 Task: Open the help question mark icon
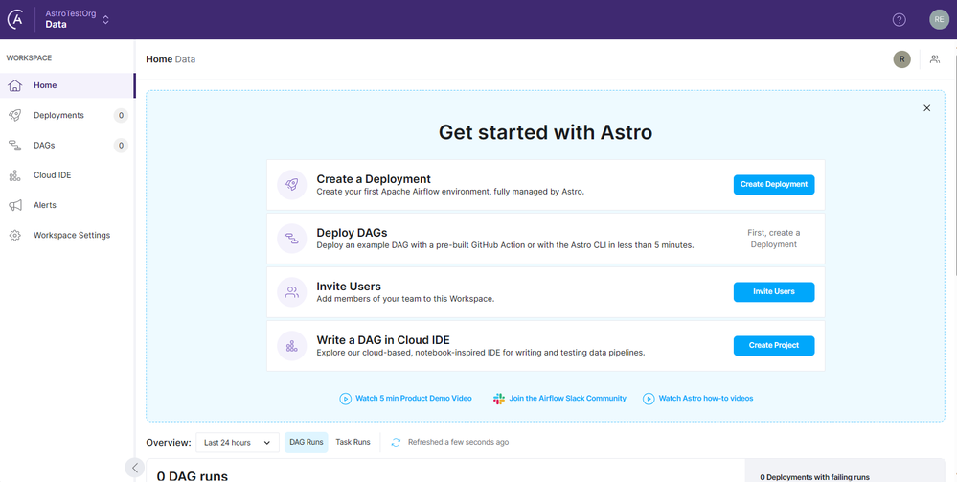[899, 19]
